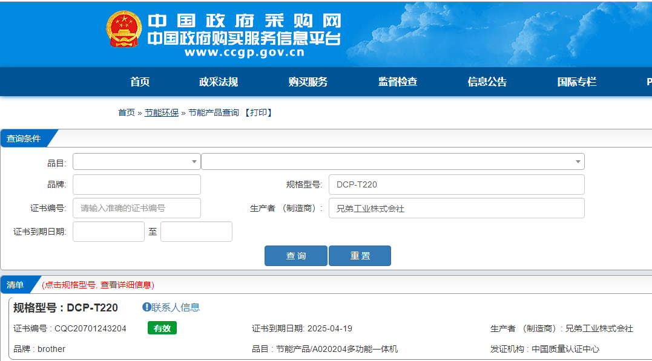
Task: Click the blue info icon beside 联系人信息
Action: 147,307
